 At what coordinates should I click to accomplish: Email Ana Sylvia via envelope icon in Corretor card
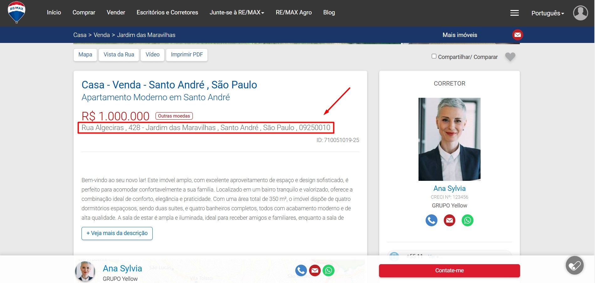click(x=450, y=220)
